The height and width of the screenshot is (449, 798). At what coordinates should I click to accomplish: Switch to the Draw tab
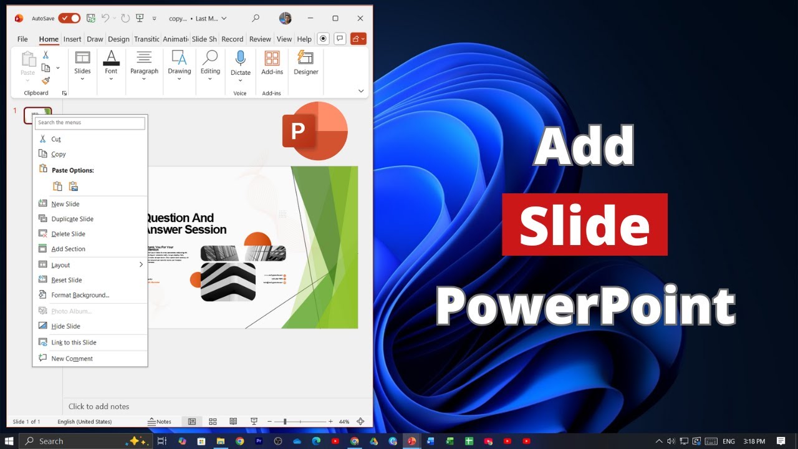click(x=95, y=39)
